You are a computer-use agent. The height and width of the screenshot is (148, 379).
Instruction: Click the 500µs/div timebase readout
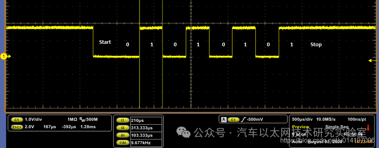tap(302, 119)
